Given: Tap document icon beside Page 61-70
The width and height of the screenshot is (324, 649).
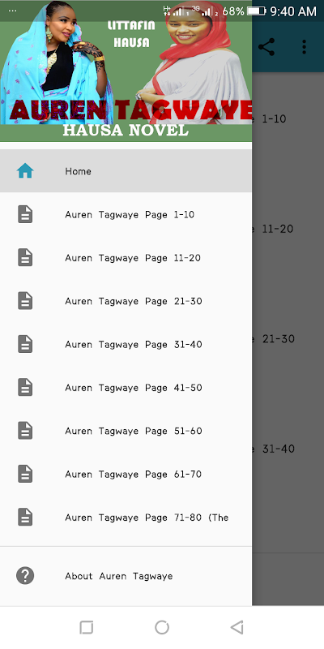Looking at the screenshot, I should [x=25, y=474].
